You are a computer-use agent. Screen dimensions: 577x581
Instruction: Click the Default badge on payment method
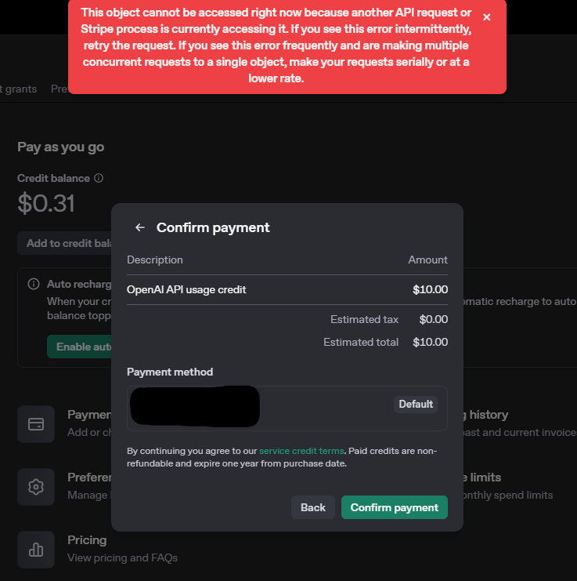tap(416, 405)
